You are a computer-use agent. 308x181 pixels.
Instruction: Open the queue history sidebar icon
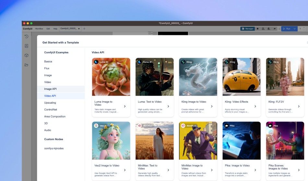point(27,37)
